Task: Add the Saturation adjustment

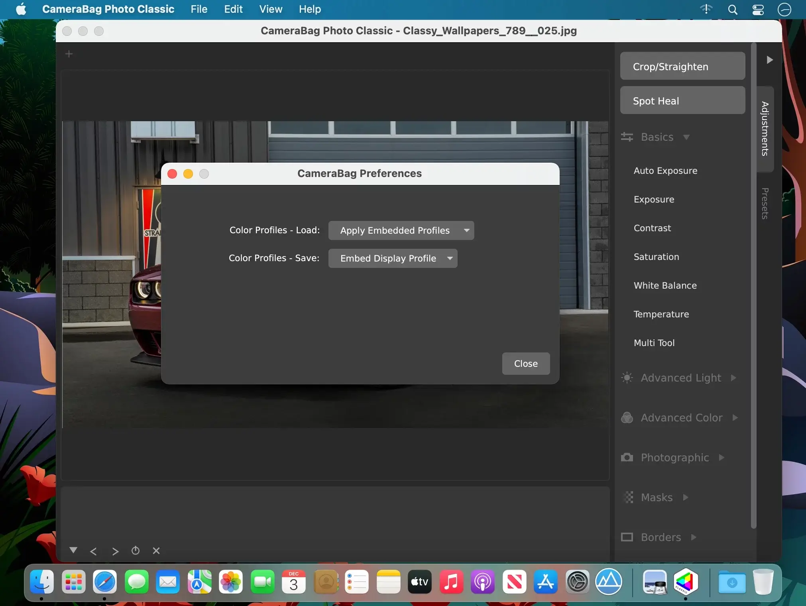Action: tap(656, 257)
